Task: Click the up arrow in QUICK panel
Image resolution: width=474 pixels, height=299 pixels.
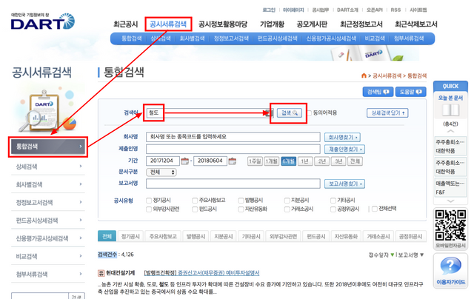Action: point(450,131)
